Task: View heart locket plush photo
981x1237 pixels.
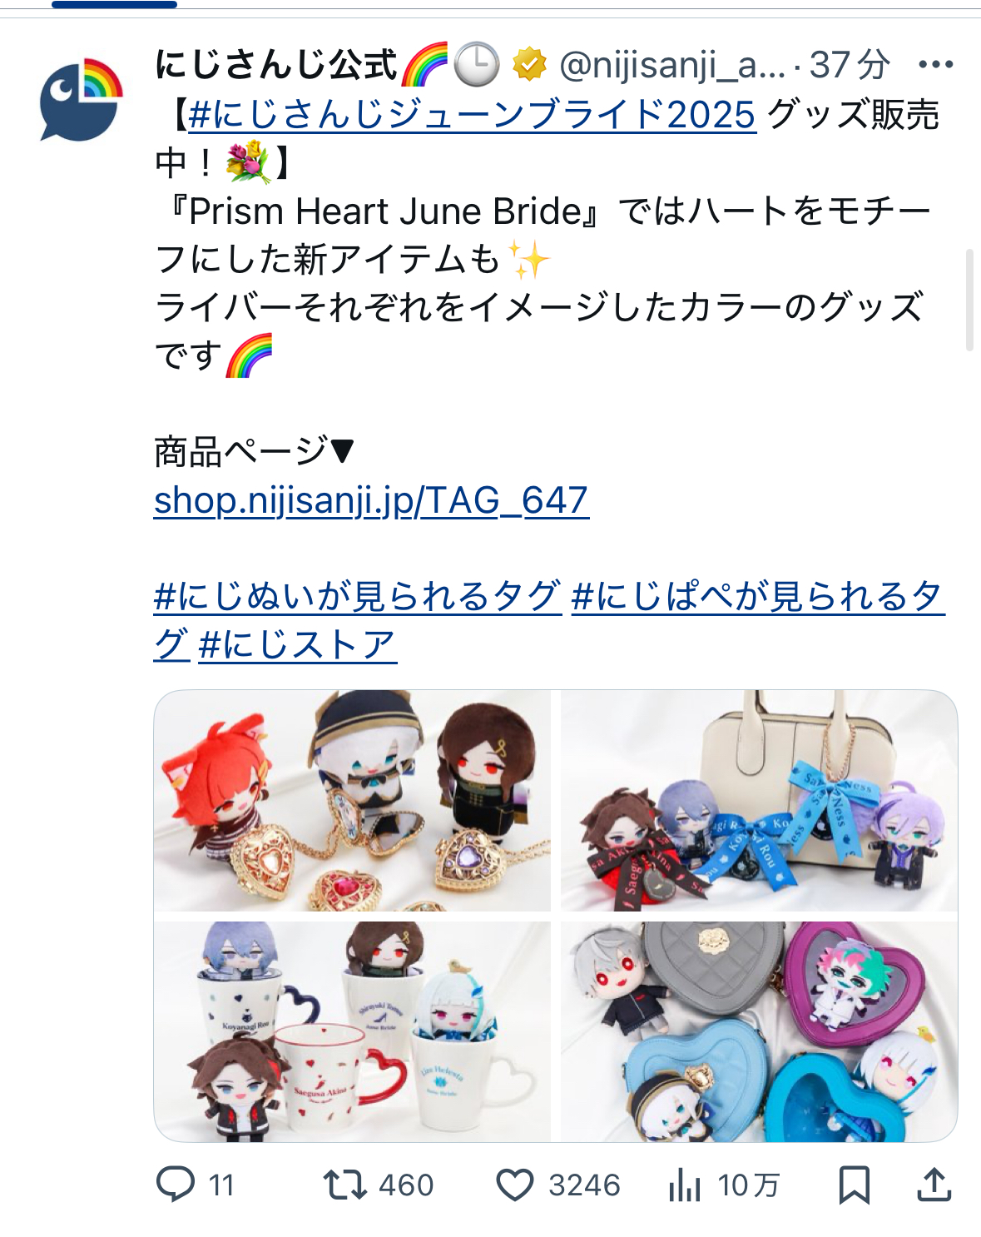Action: click(x=352, y=800)
